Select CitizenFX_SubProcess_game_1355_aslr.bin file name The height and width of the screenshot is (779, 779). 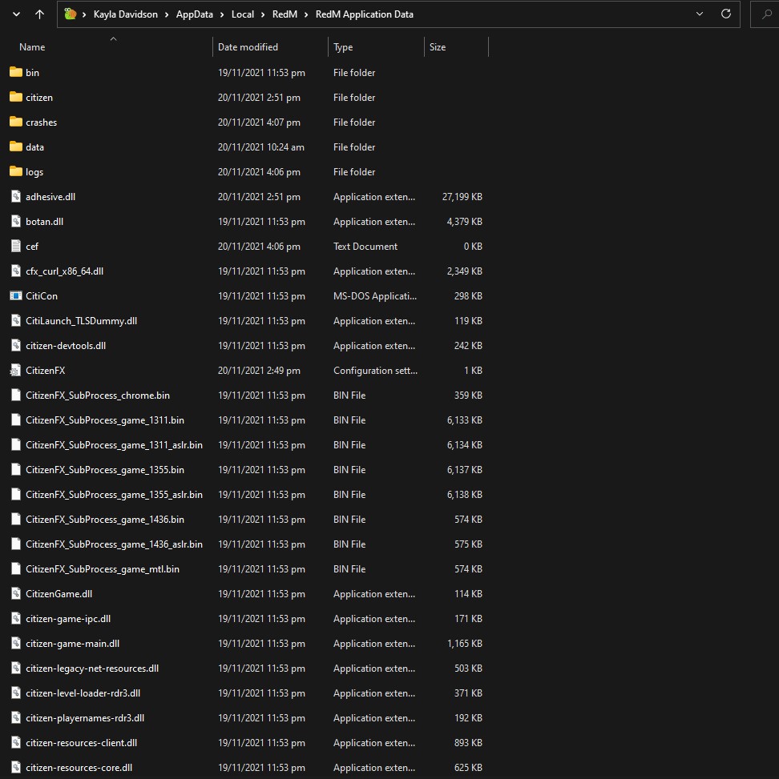pos(114,495)
